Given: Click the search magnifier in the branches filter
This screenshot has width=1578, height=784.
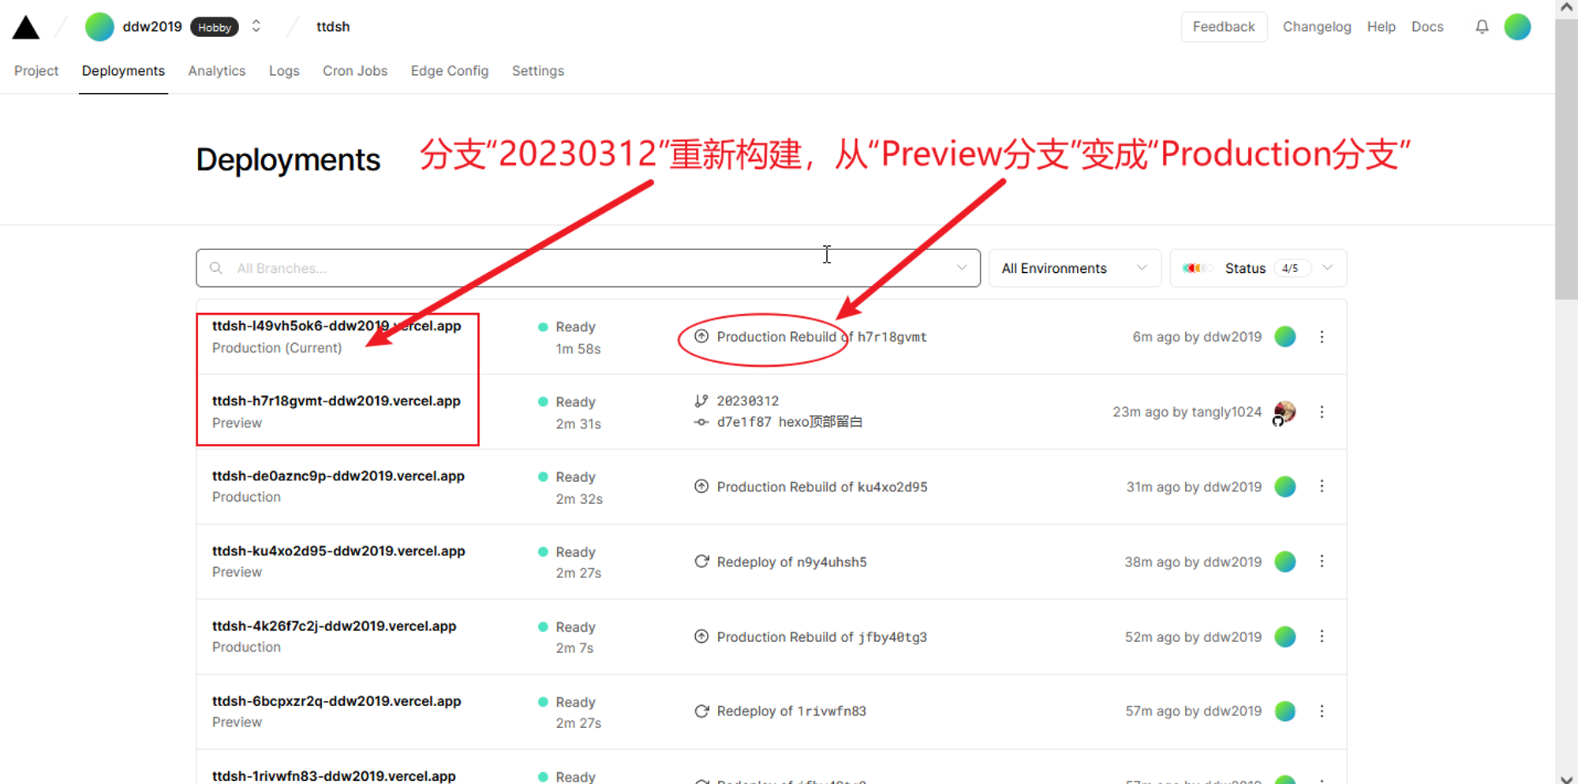Looking at the screenshot, I should (x=216, y=268).
